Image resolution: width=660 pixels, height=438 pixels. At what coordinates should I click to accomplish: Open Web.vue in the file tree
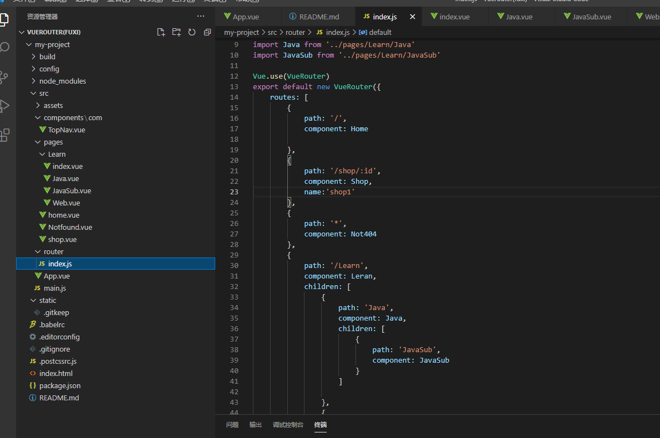(x=66, y=203)
